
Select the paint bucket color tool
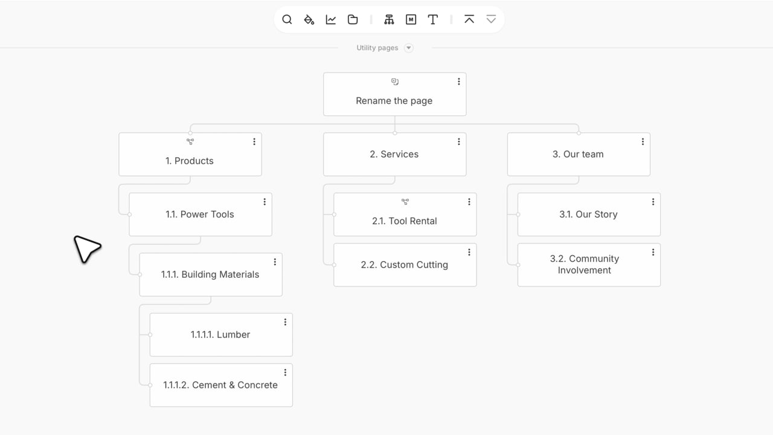[309, 19]
